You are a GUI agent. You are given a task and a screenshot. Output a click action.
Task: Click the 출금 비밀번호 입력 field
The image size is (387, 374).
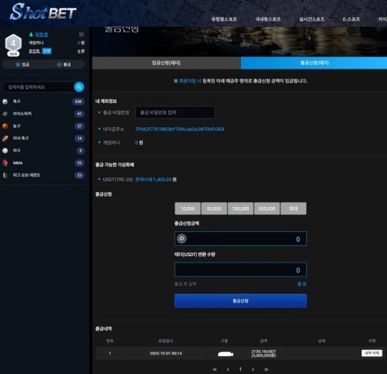(175, 113)
